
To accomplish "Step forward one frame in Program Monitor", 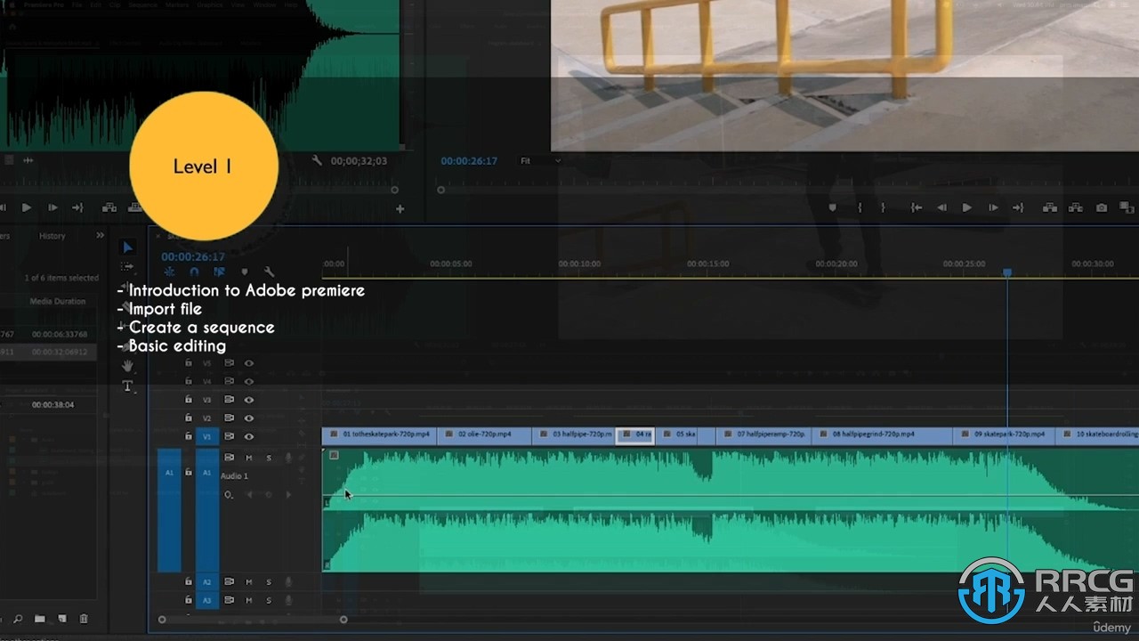I will pos(993,207).
